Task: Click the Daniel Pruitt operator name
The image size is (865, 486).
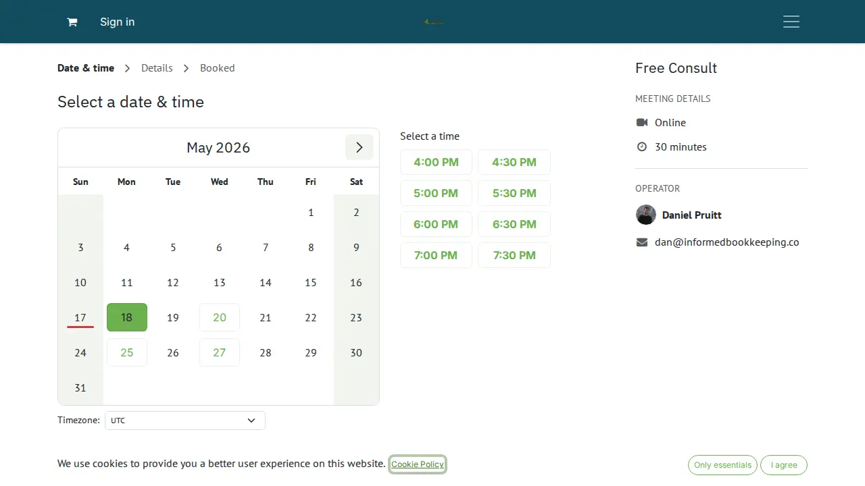Action: pos(692,215)
